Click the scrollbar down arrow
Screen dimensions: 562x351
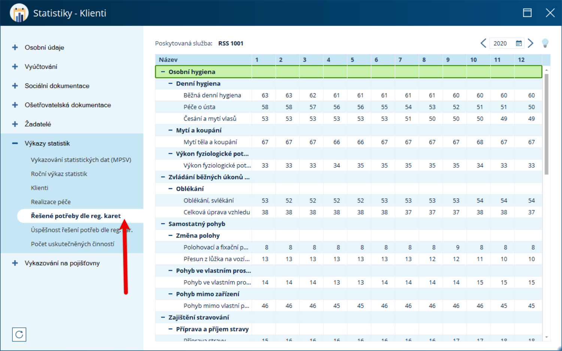click(x=547, y=337)
